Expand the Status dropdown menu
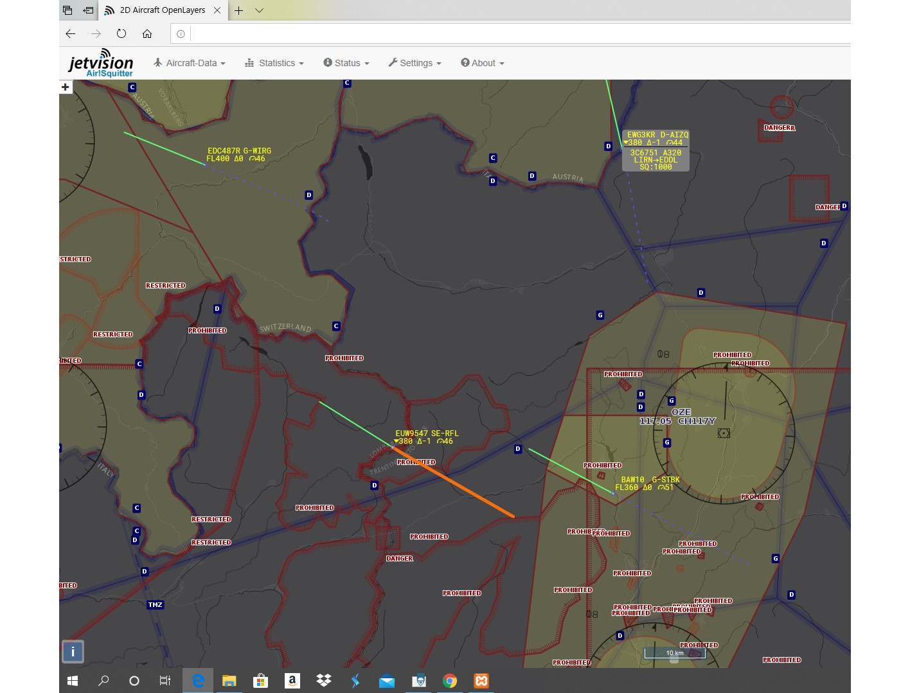The width and height of the screenshot is (910, 693). pyautogui.click(x=346, y=63)
